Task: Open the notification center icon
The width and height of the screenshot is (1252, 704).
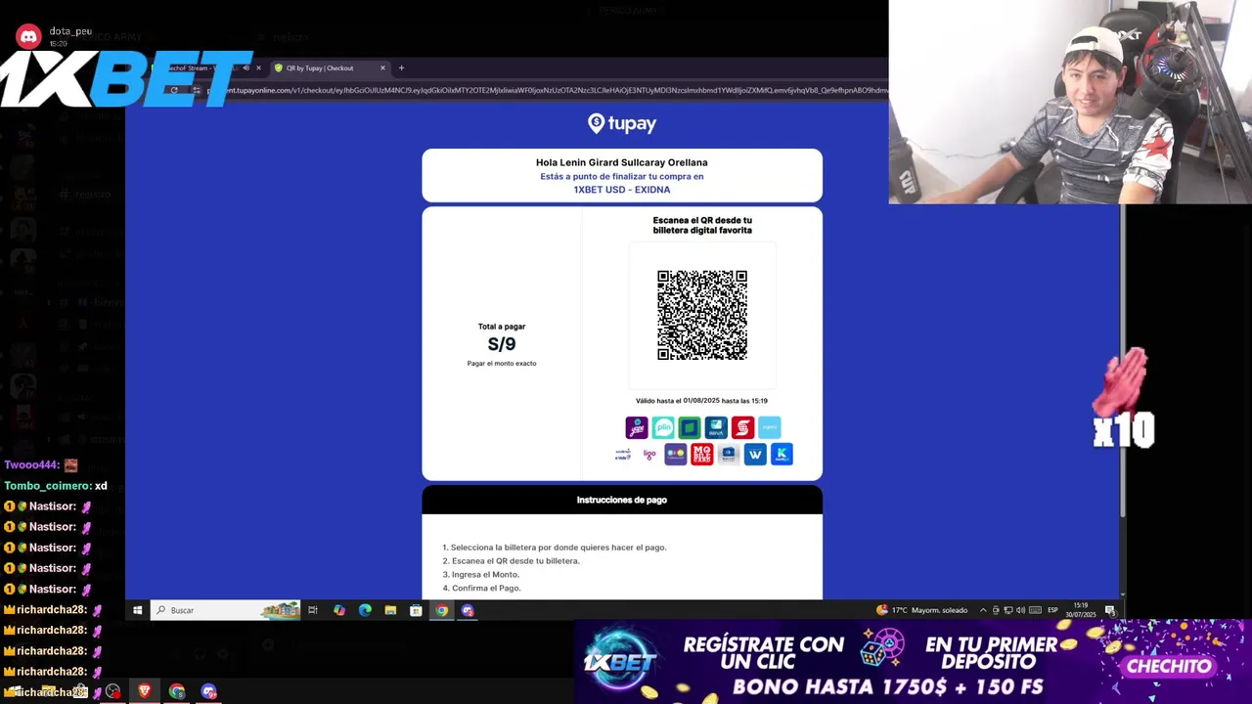Action: click(x=1110, y=610)
